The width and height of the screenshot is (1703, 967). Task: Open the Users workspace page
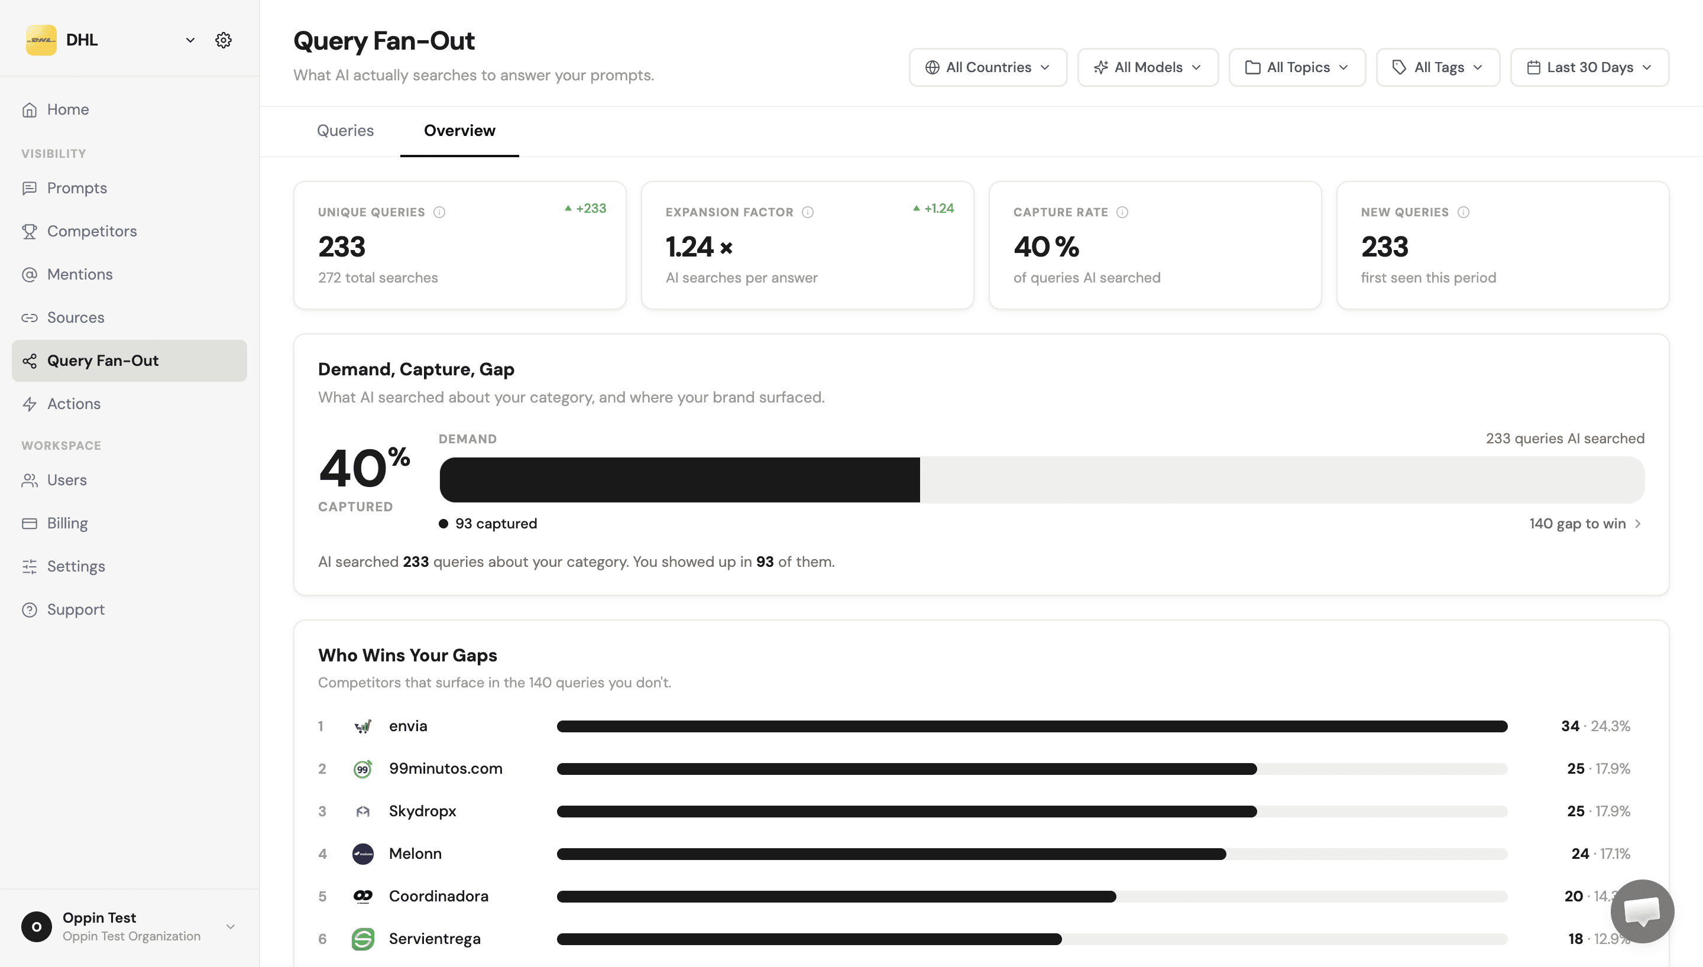point(129,480)
